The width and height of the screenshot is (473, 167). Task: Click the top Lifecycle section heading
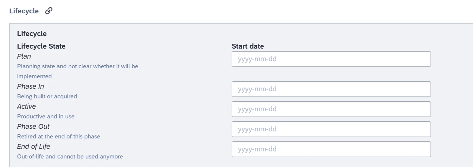(24, 11)
